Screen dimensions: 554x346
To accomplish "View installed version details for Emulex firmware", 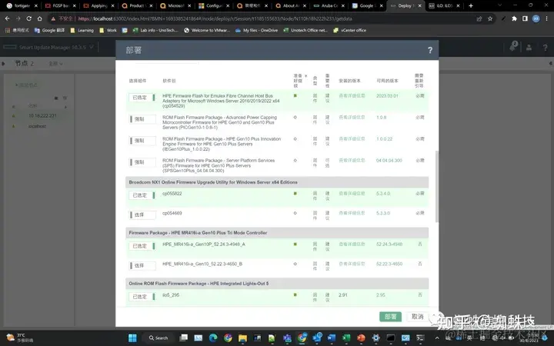I will pyautogui.click(x=352, y=95).
